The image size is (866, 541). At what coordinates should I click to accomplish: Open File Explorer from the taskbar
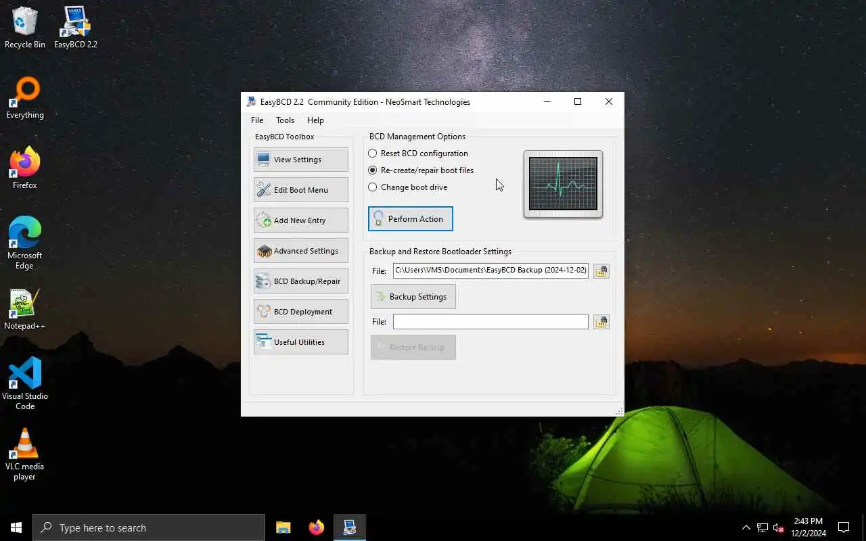coord(283,527)
